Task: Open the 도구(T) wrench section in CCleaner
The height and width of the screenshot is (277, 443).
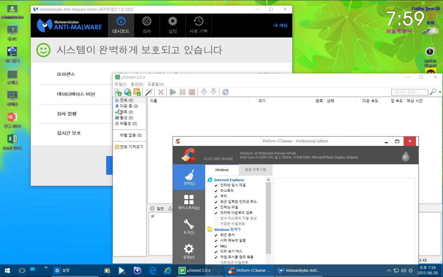Action: click(189, 227)
